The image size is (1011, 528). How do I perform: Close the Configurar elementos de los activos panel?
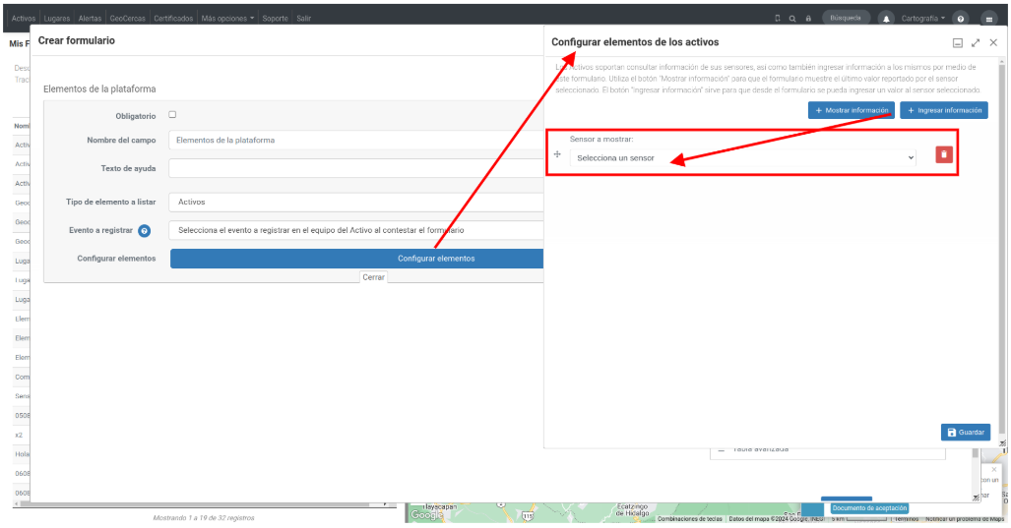[x=993, y=42]
